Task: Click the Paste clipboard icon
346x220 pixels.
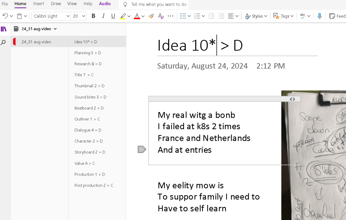Action: tap(19, 16)
